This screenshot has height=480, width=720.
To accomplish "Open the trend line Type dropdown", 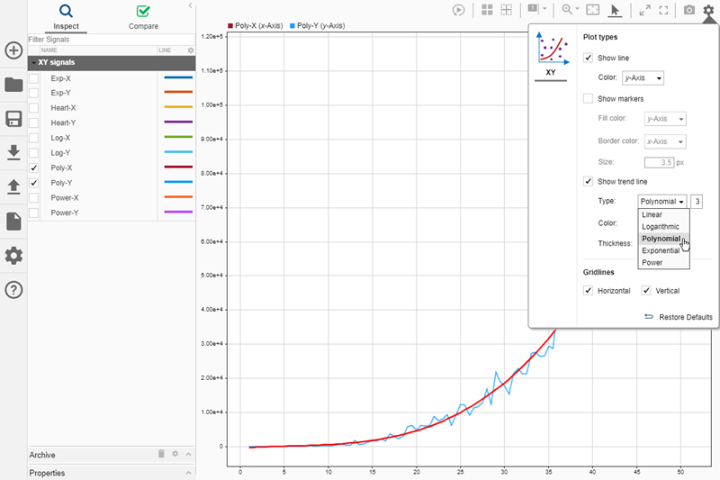I will (x=662, y=201).
